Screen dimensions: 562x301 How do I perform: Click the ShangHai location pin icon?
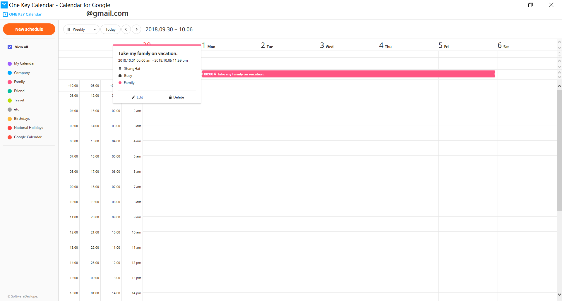click(x=120, y=69)
